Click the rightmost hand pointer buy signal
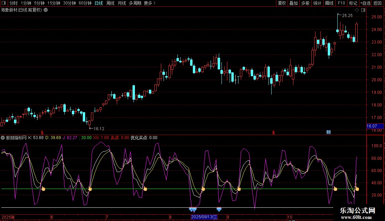 357,189
